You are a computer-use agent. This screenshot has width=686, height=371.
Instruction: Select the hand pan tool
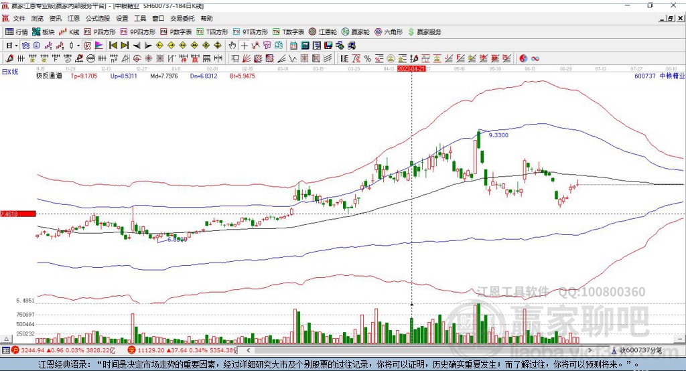[232, 46]
